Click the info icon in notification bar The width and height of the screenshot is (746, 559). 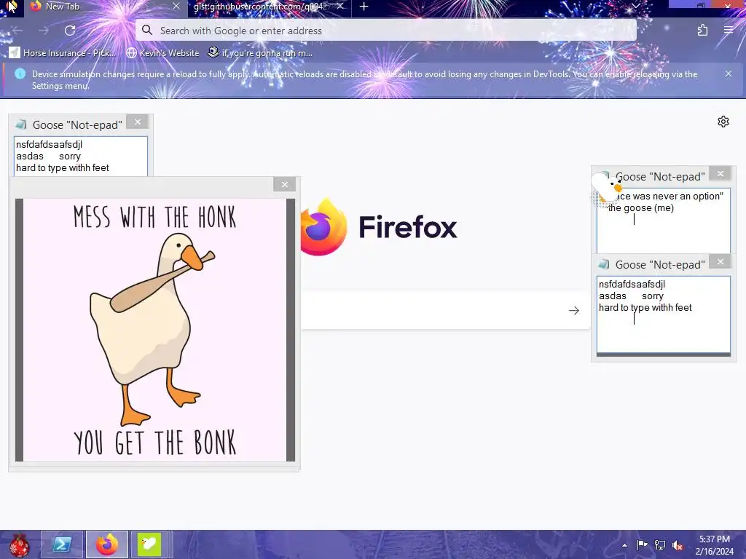[x=20, y=74]
